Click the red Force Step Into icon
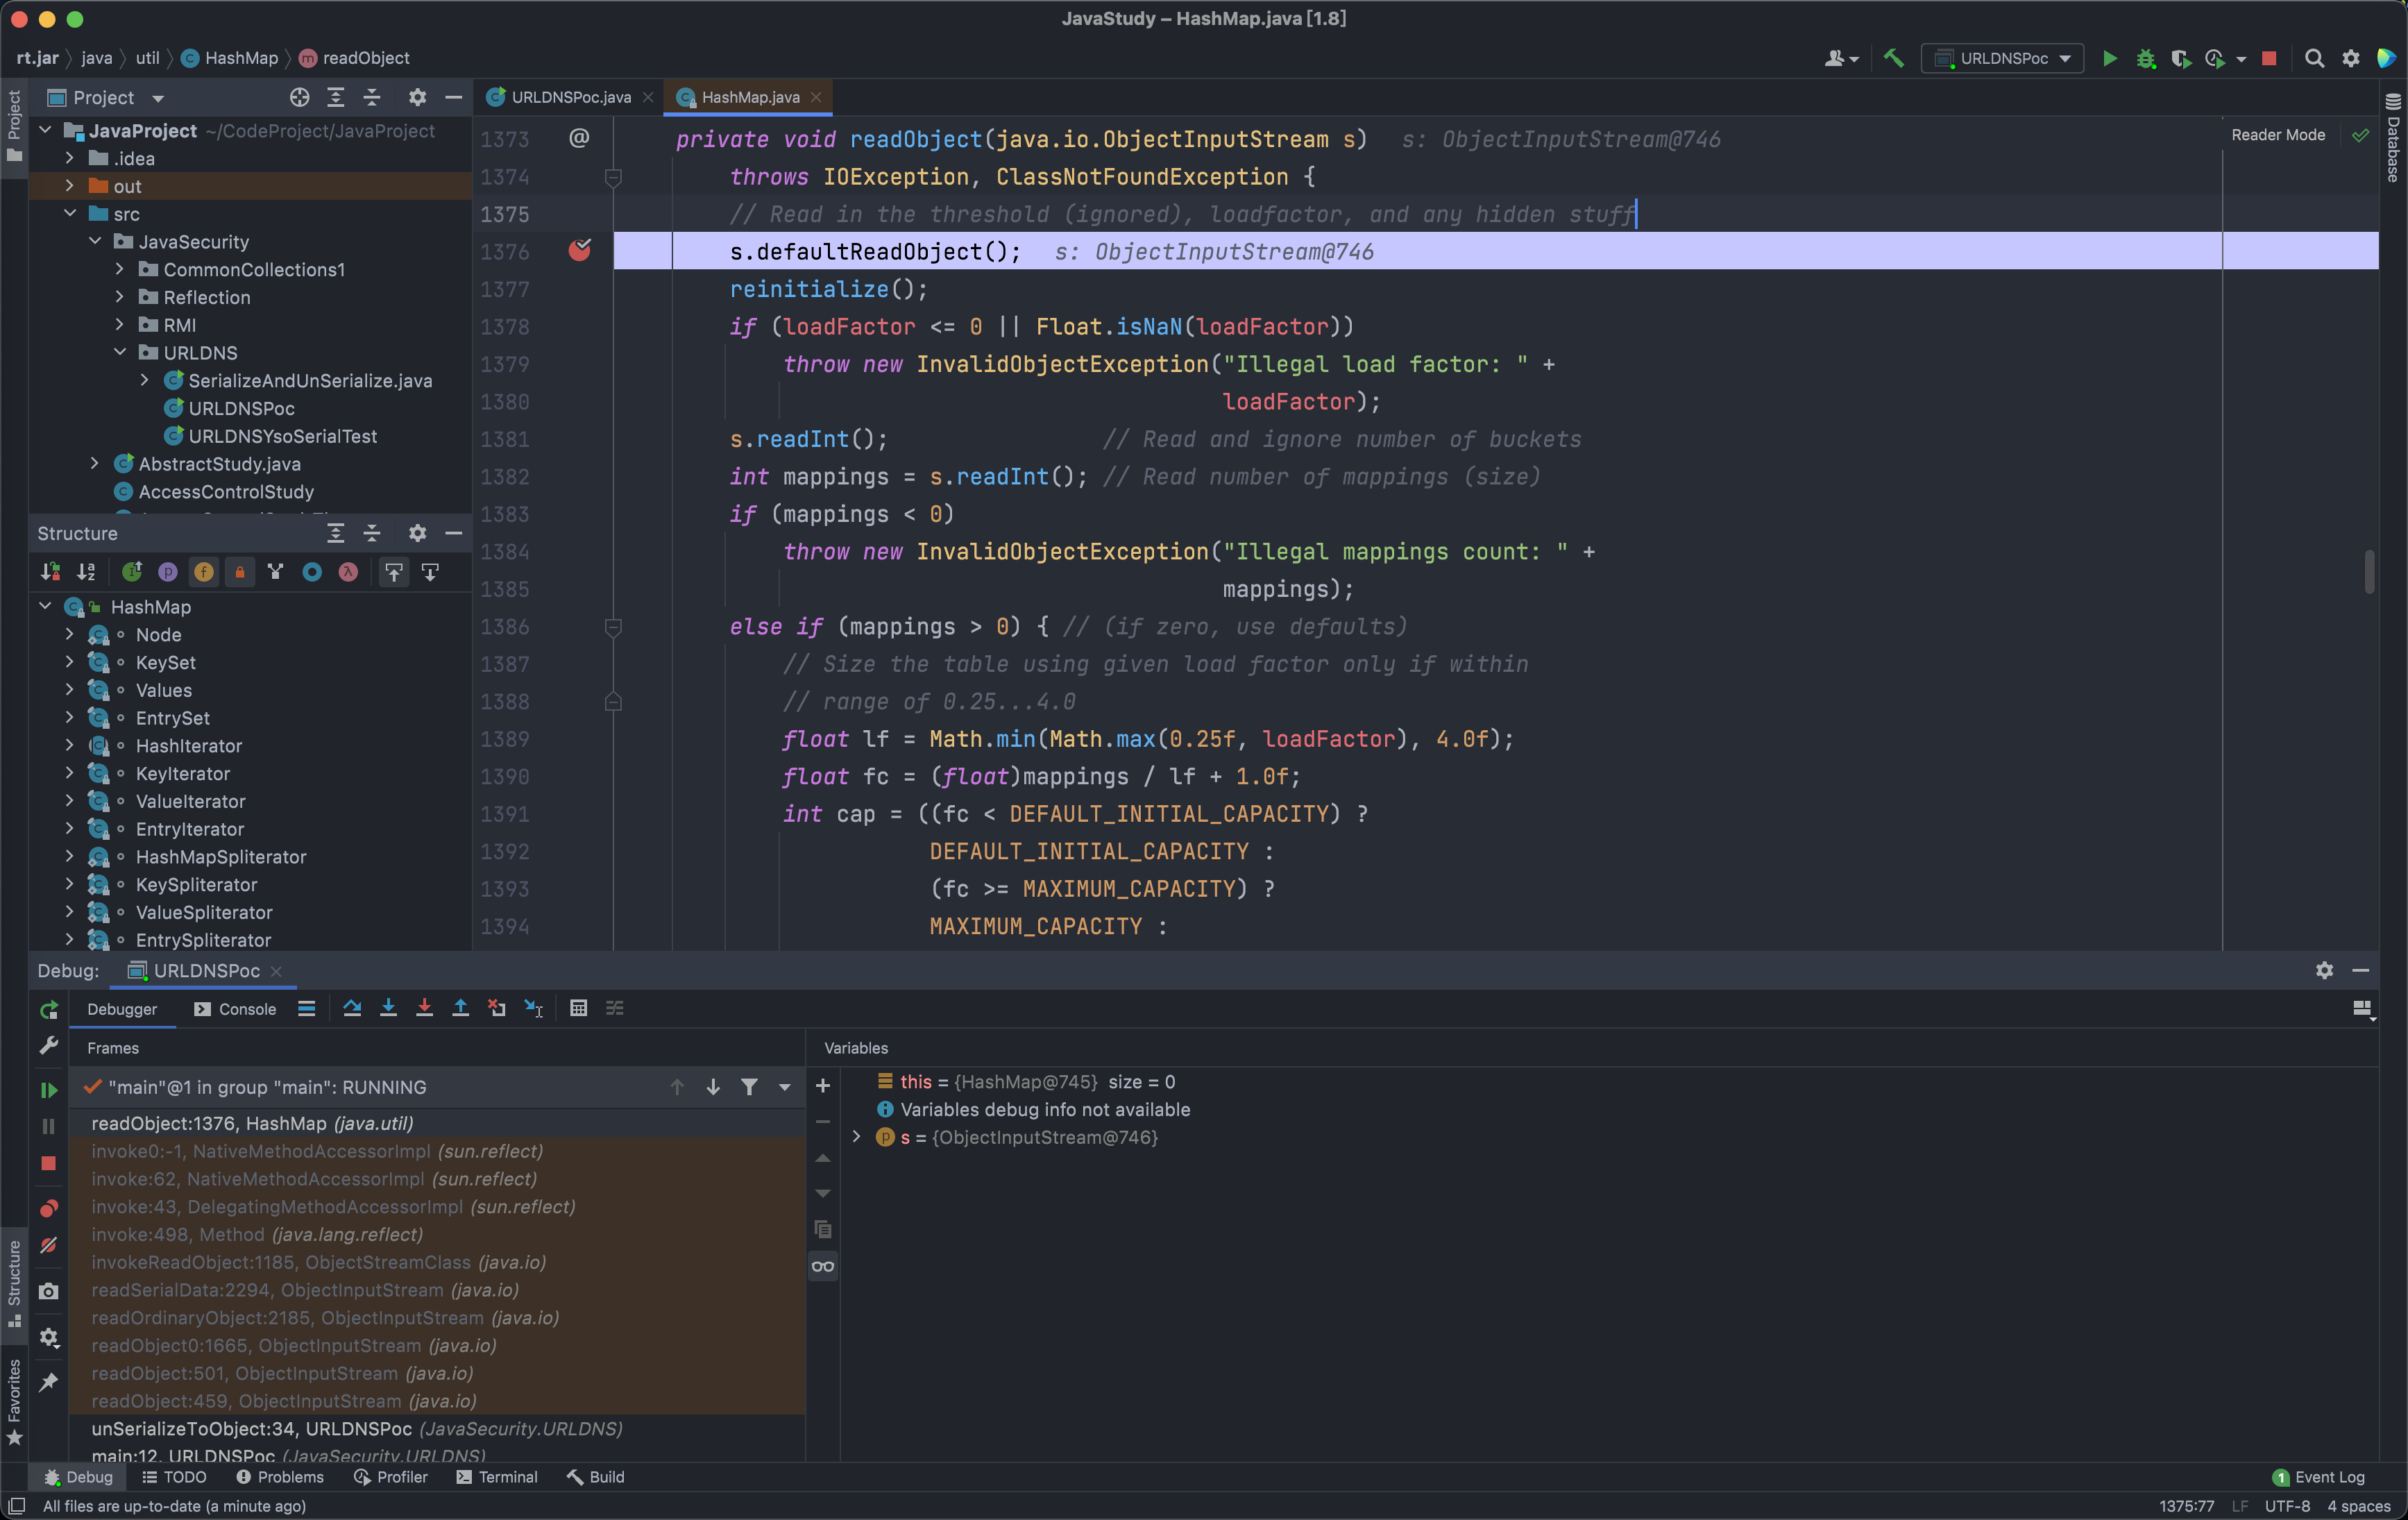The height and width of the screenshot is (1520, 2408). click(424, 1008)
